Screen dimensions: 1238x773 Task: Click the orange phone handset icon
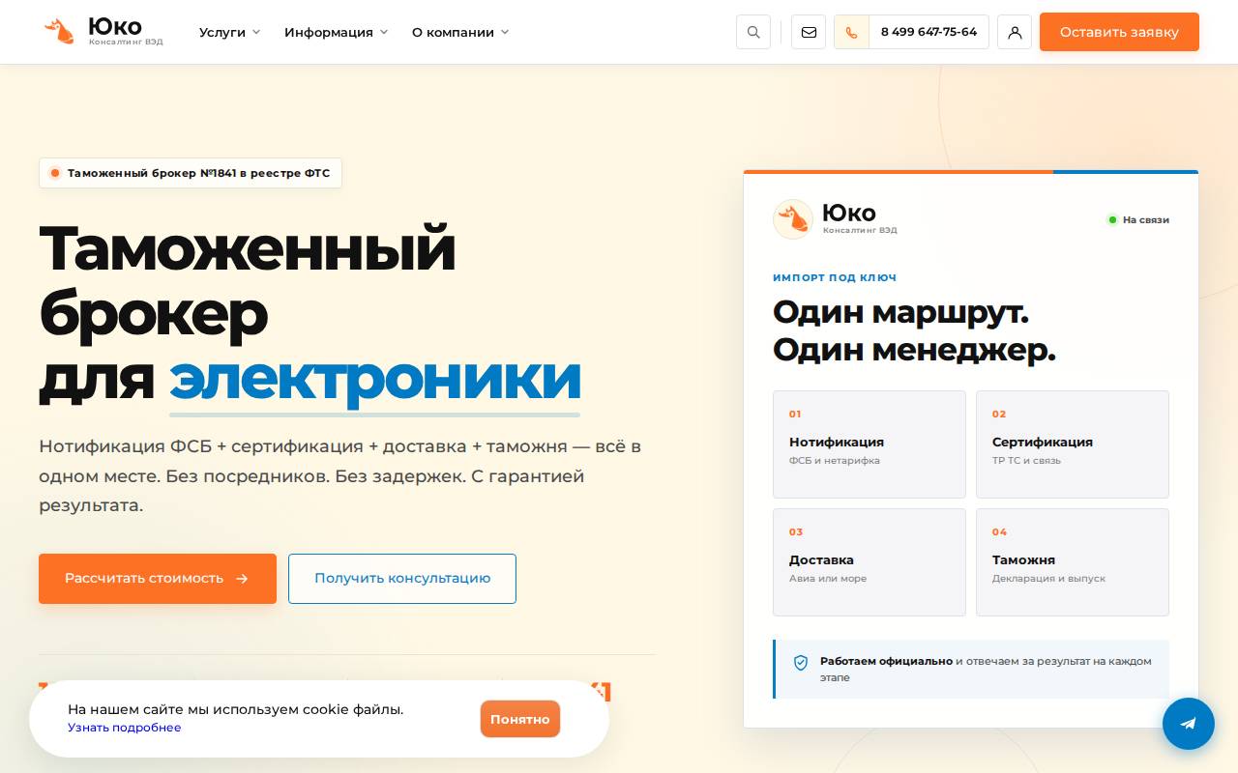point(851,32)
